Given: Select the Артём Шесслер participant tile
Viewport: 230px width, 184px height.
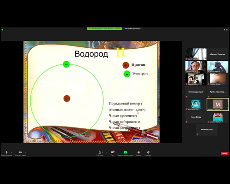Looking at the screenshot, I should point(218,92).
